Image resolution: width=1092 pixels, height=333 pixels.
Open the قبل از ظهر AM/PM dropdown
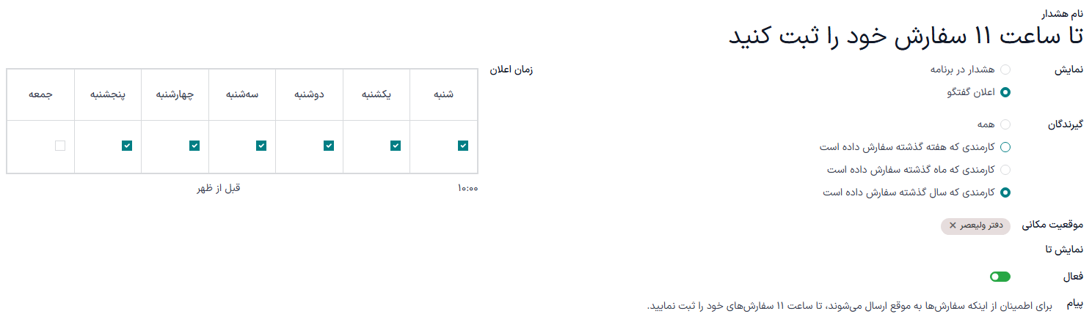[218, 188]
